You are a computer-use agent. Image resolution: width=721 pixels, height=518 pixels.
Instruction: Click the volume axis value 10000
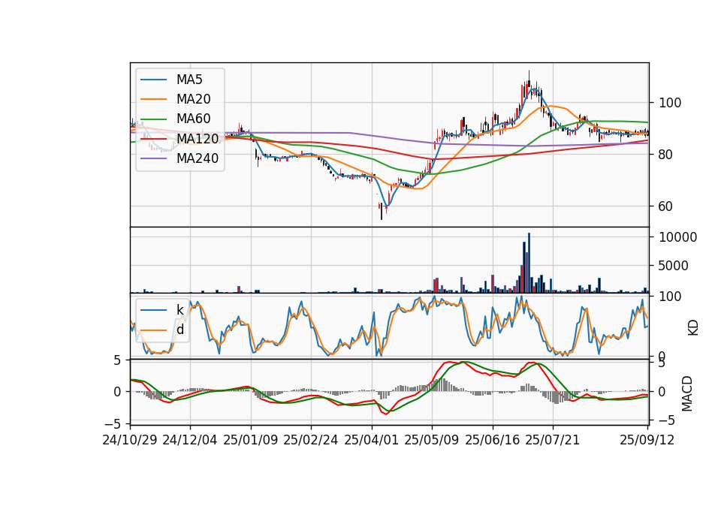pyautogui.click(x=677, y=238)
